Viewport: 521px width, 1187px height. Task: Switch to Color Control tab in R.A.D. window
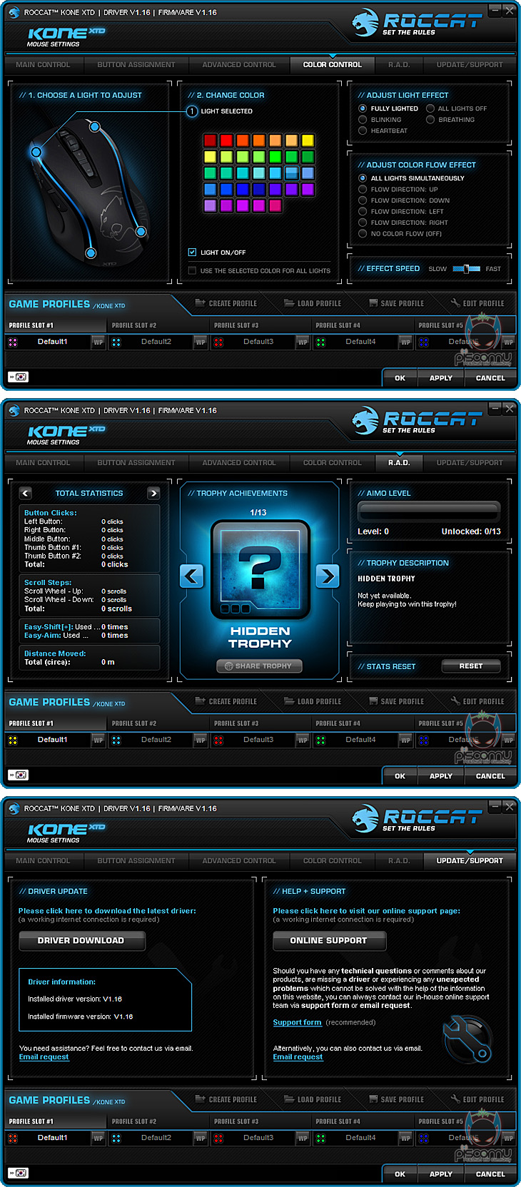[333, 463]
